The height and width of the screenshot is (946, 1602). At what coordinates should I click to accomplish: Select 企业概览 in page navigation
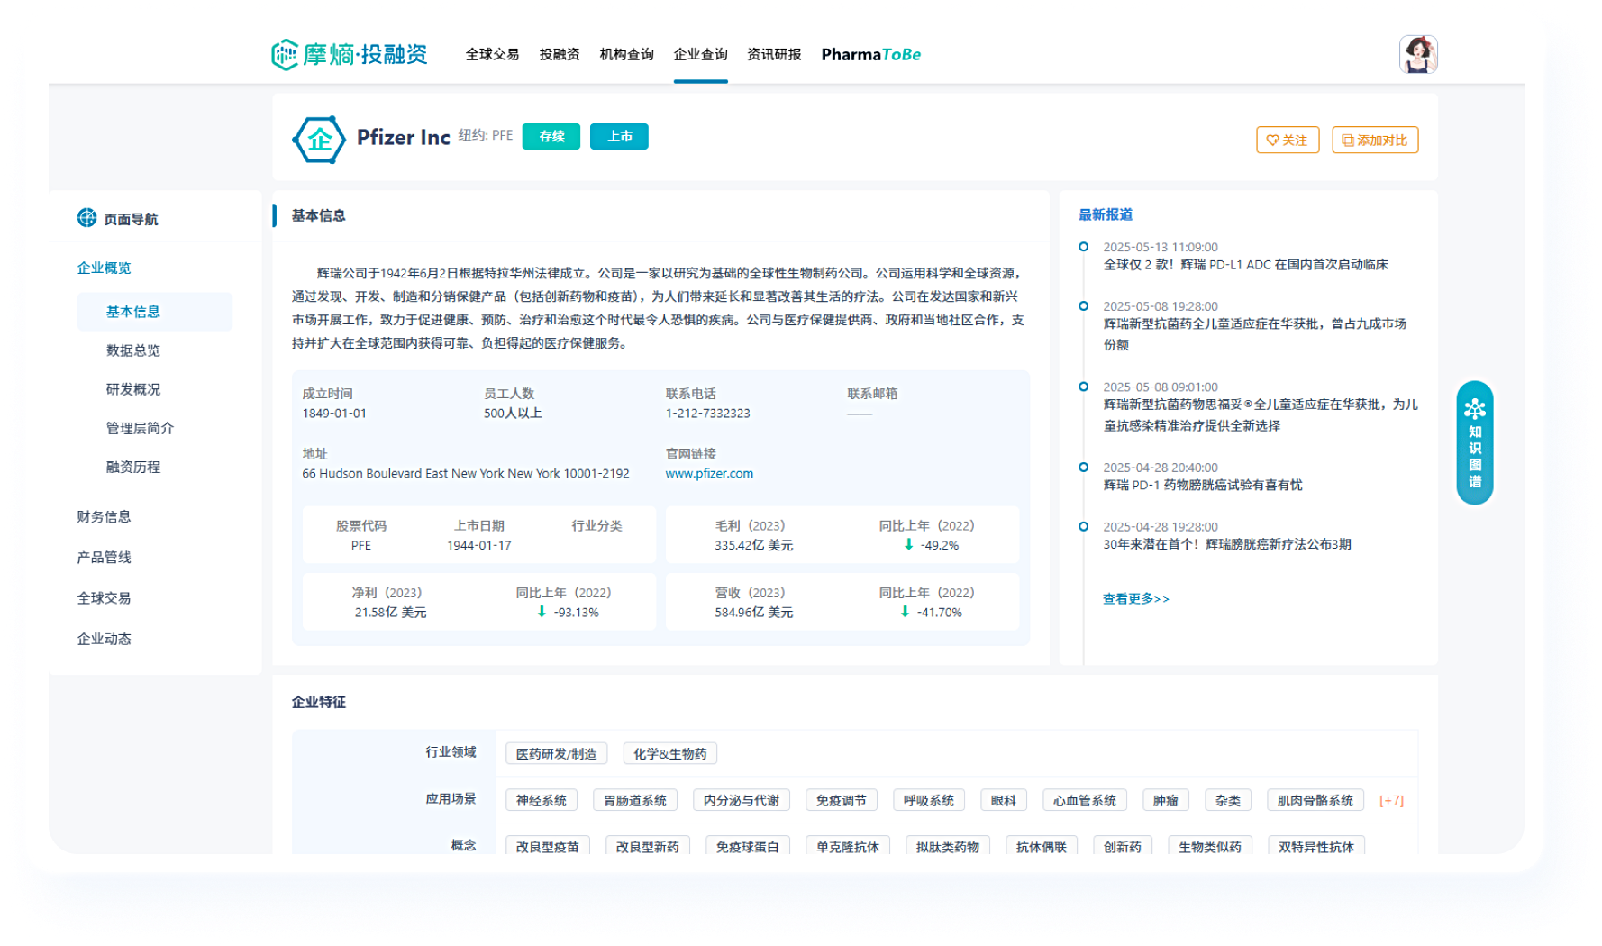pos(104,268)
